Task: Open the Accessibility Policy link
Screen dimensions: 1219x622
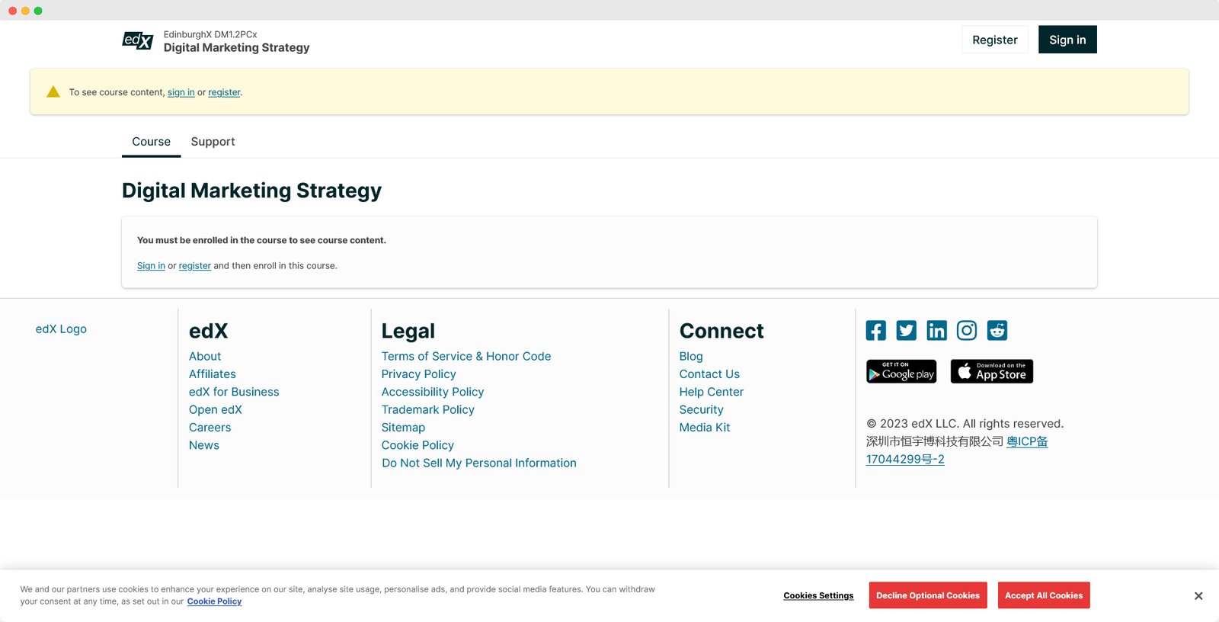Action: (x=433, y=392)
